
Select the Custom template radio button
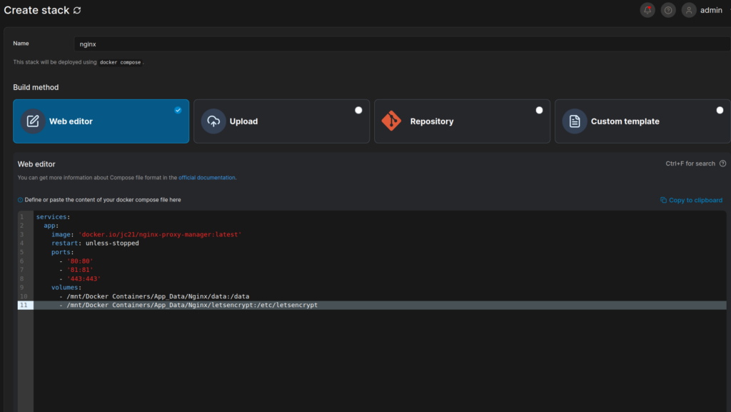[x=720, y=111]
